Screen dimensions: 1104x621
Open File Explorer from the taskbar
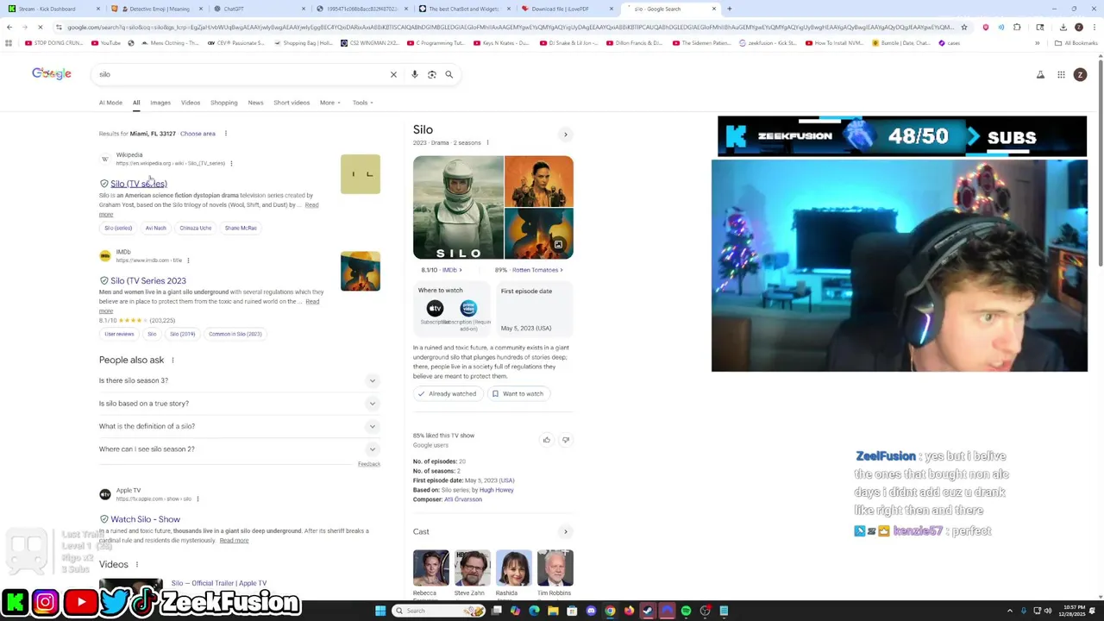tap(553, 611)
